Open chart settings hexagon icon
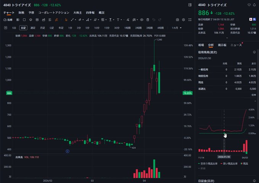This screenshot has height=183, width=259. (x=184, y=20)
